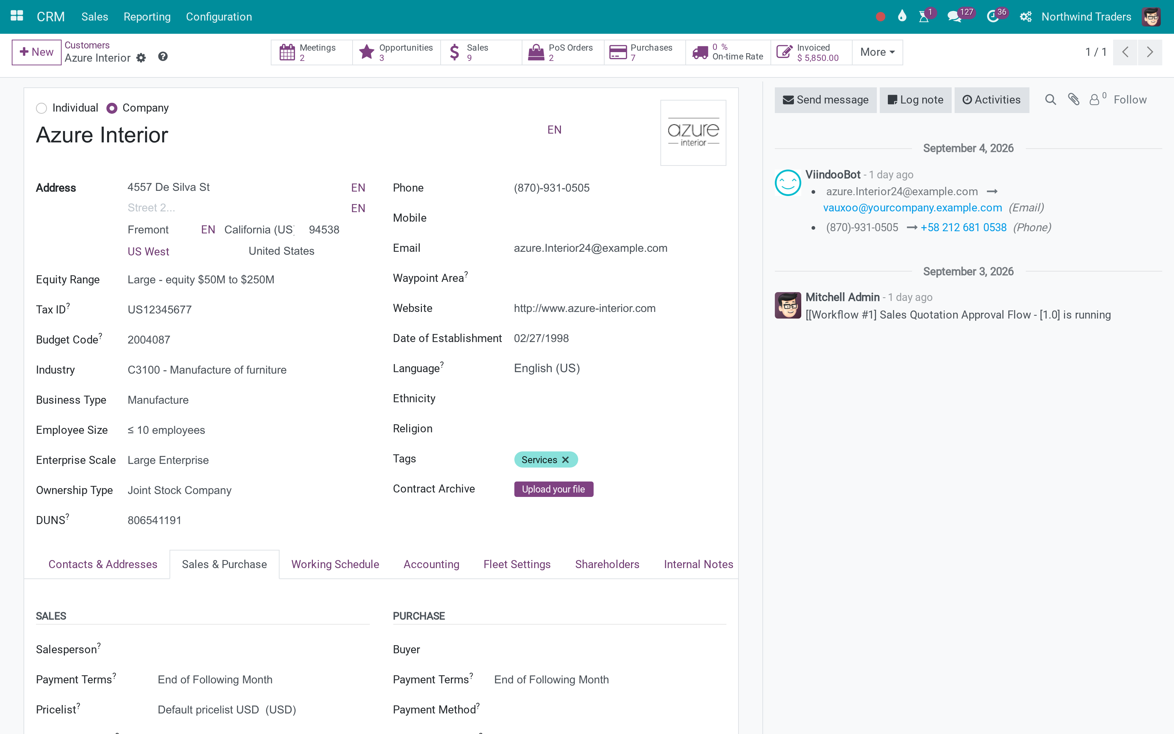Click the Azure Interior logo image
This screenshot has height=734, width=1174.
693,132
